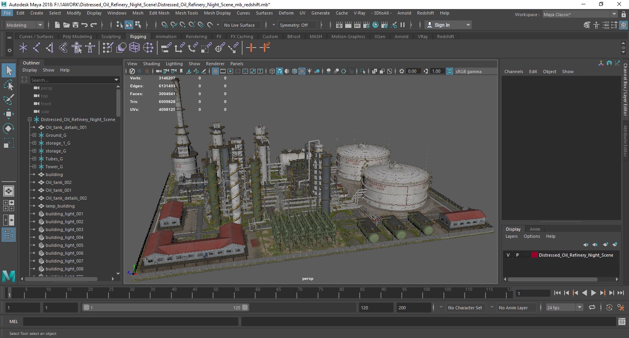Open the Mesh Tools menu

pyautogui.click(x=186, y=13)
